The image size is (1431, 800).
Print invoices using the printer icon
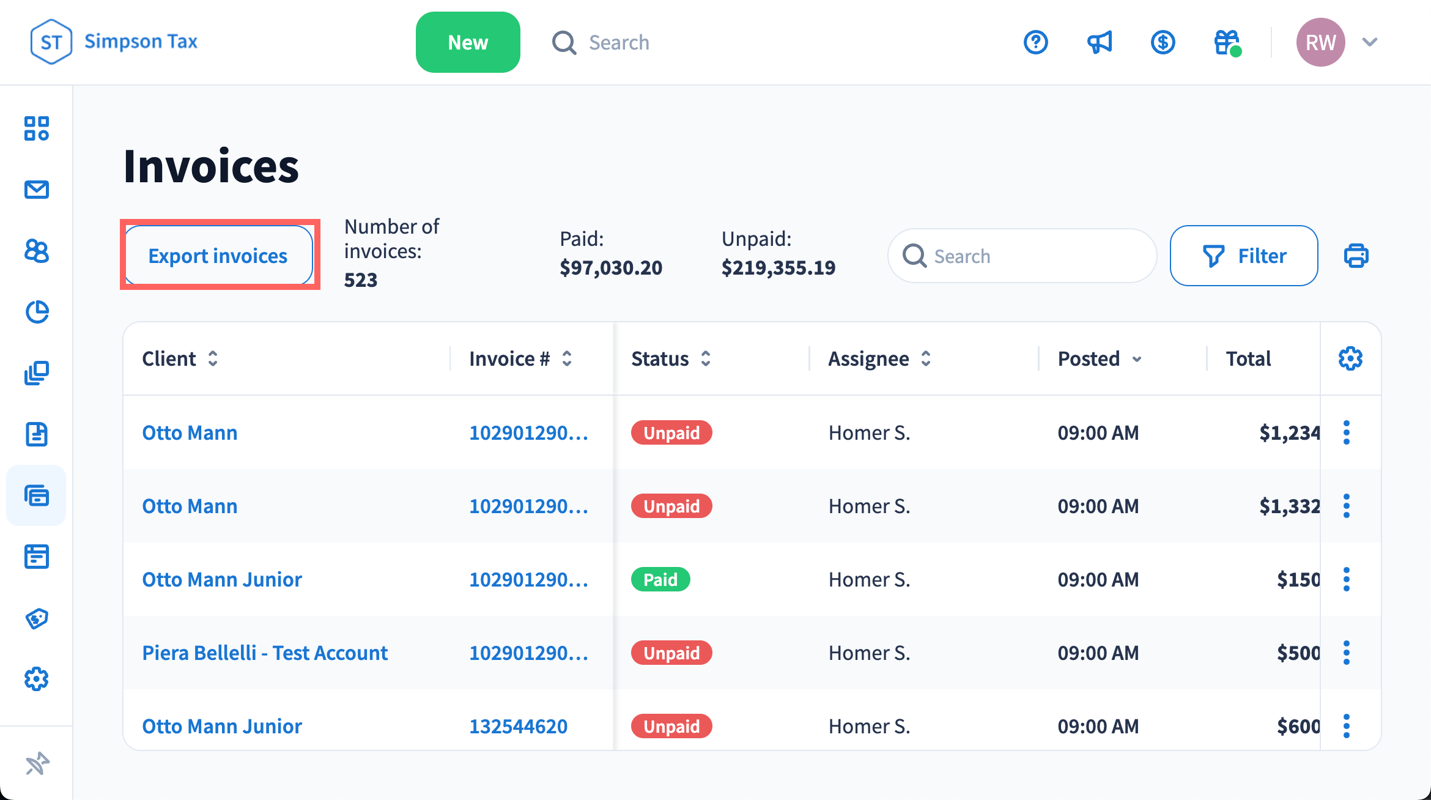(x=1356, y=256)
